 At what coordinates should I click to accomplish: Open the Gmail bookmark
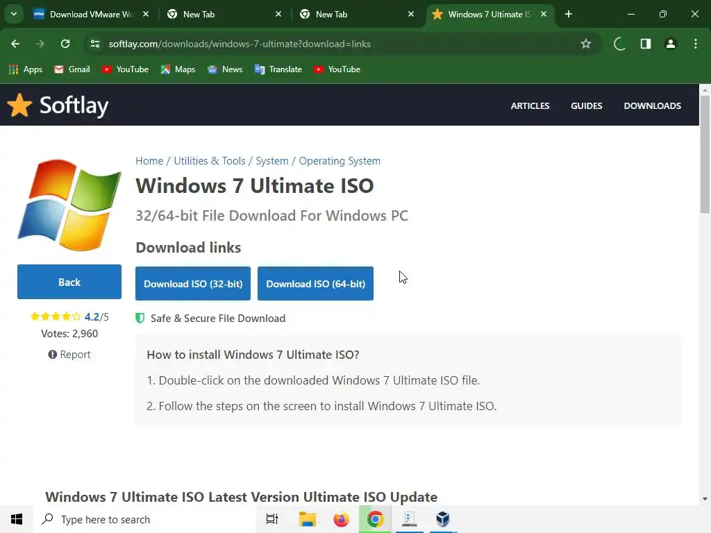tap(72, 69)
